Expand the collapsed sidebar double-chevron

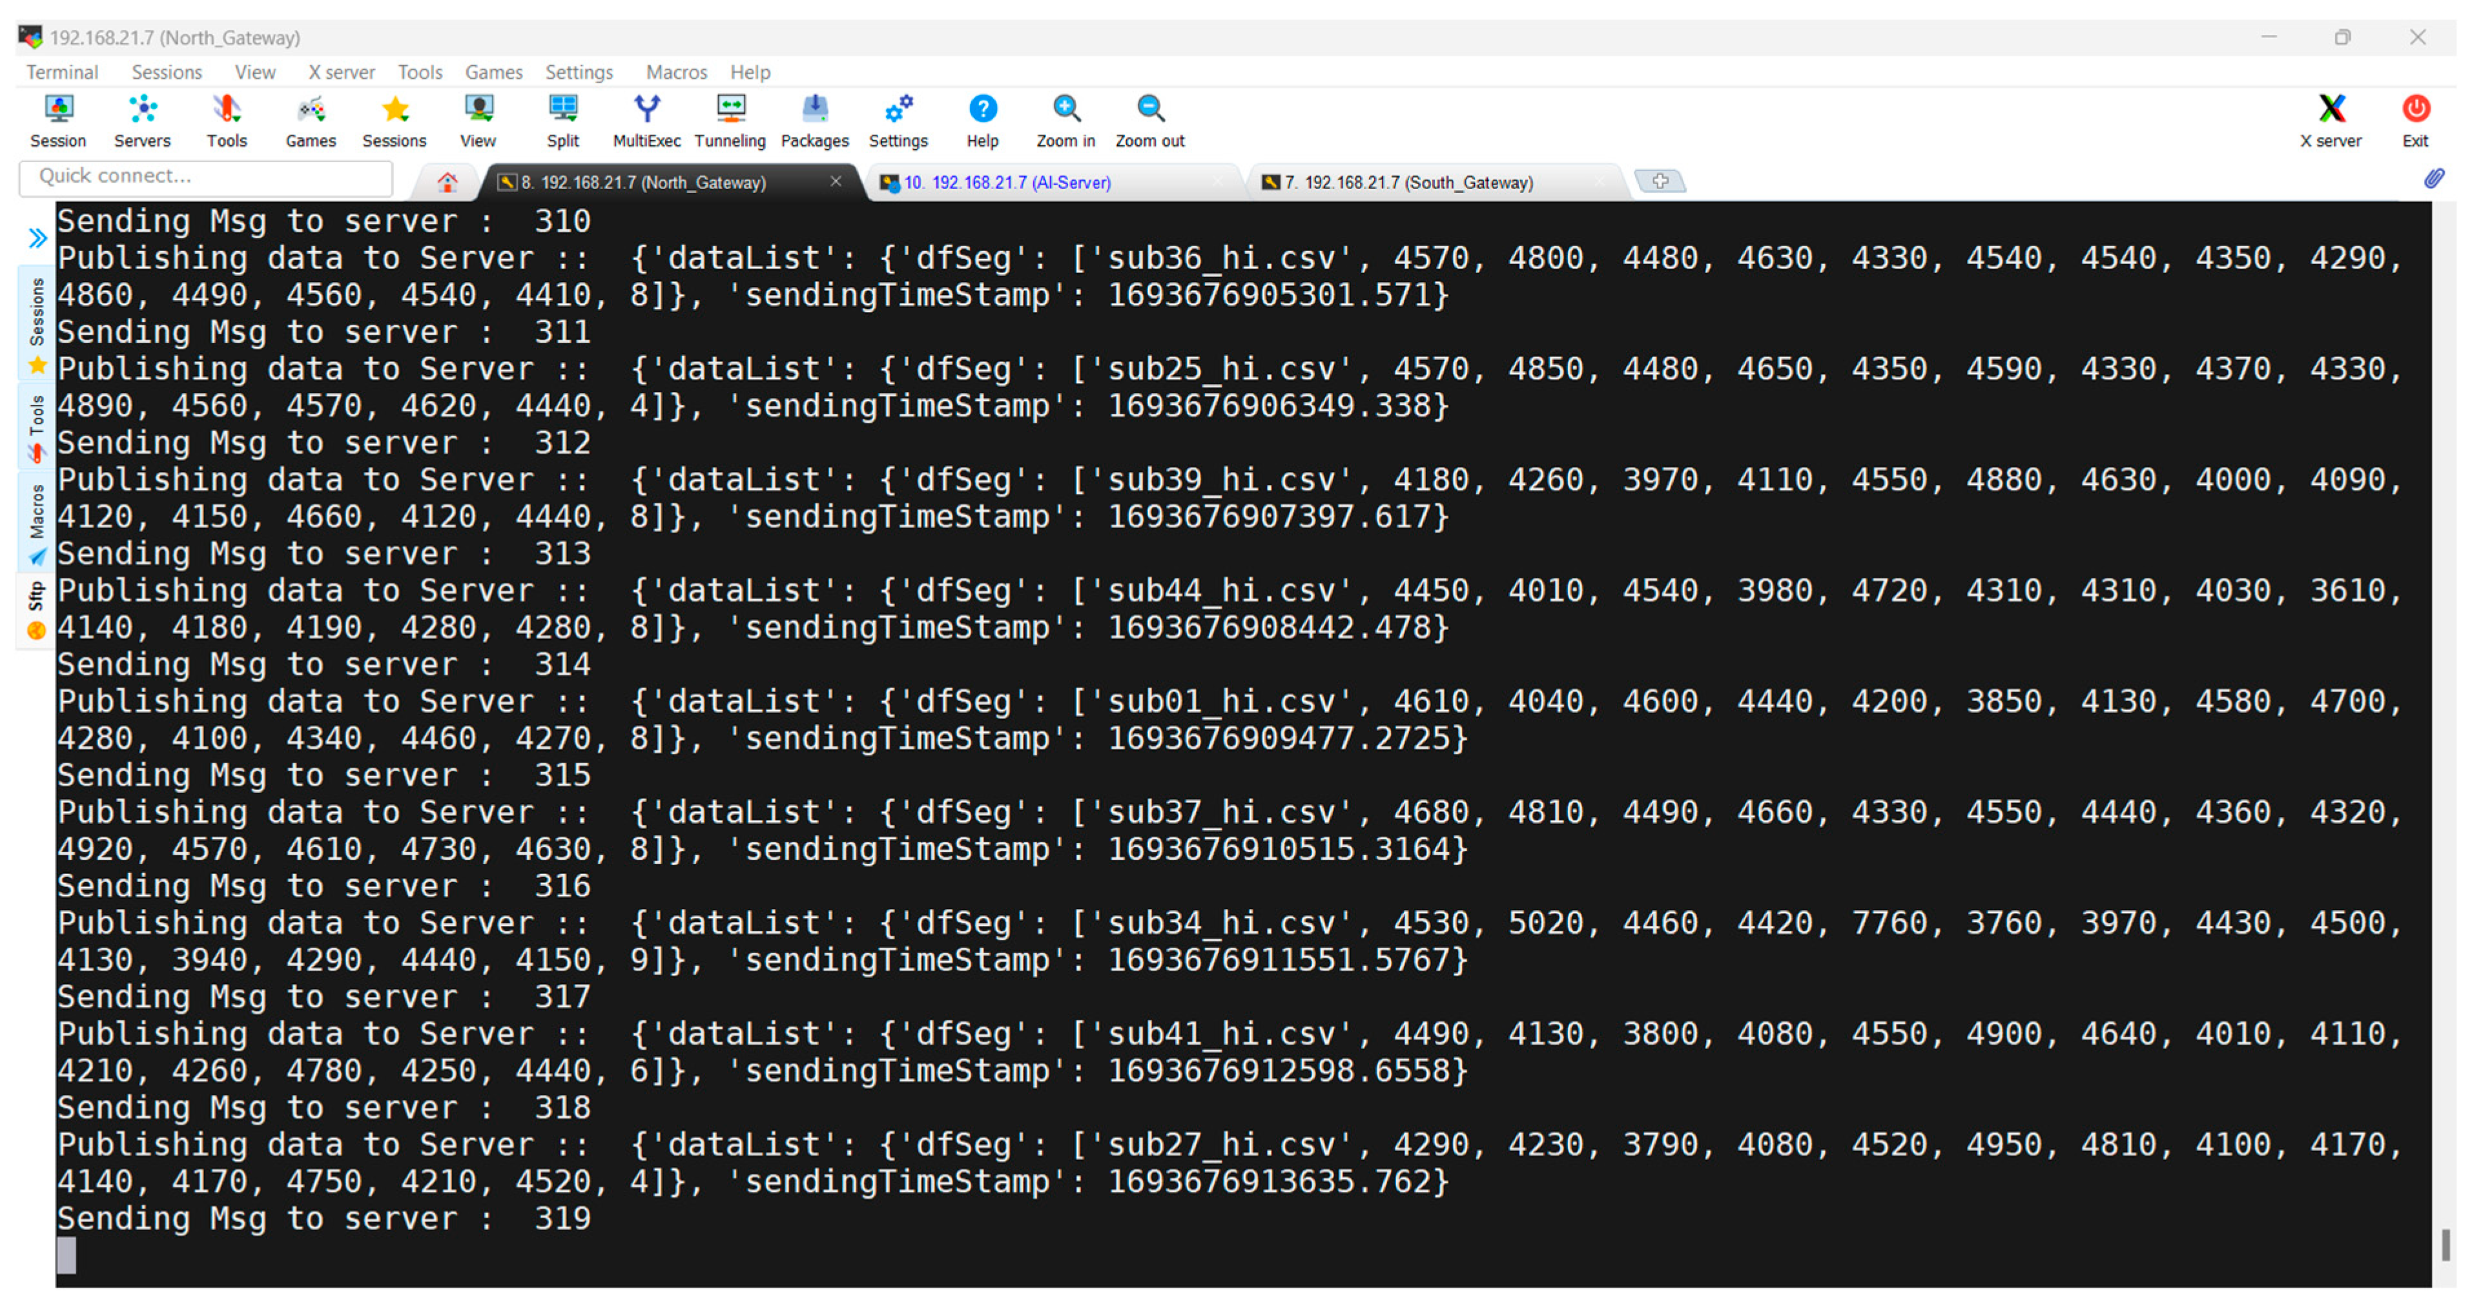pos(37,238)
